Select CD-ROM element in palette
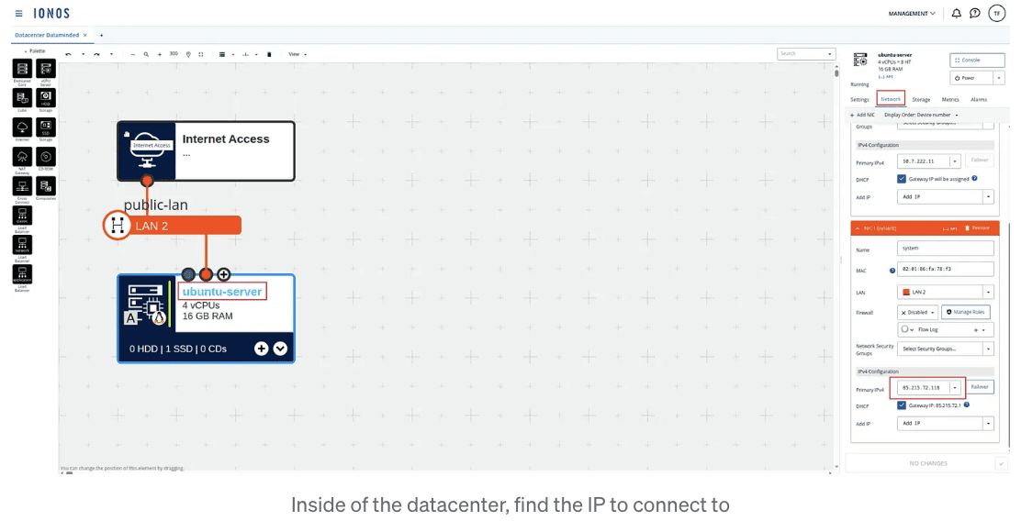This screenshot has height=532, width=1021. [x=46, y=157]
